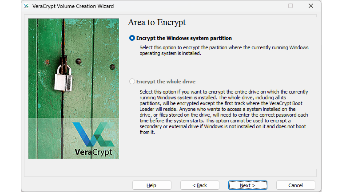Go back with the Back button
This screenshot has width=342, height=192.
[199, 185]
